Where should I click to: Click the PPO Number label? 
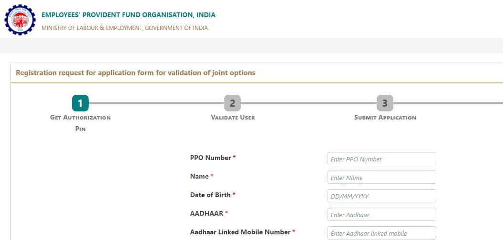(210, 158)
